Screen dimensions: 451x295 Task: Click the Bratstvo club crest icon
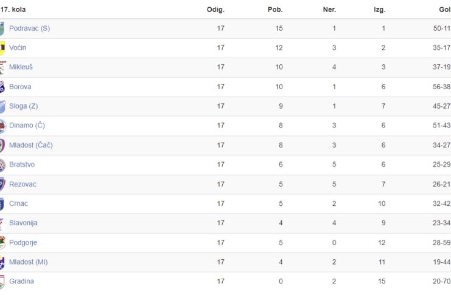[x=2, y=164]
